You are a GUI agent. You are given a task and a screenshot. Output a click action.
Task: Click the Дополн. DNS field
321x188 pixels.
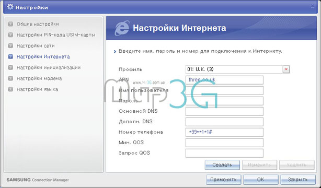coord(224,122)
